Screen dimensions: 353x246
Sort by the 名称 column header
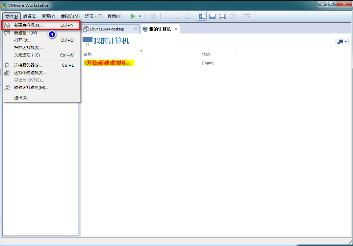[142, 54]
